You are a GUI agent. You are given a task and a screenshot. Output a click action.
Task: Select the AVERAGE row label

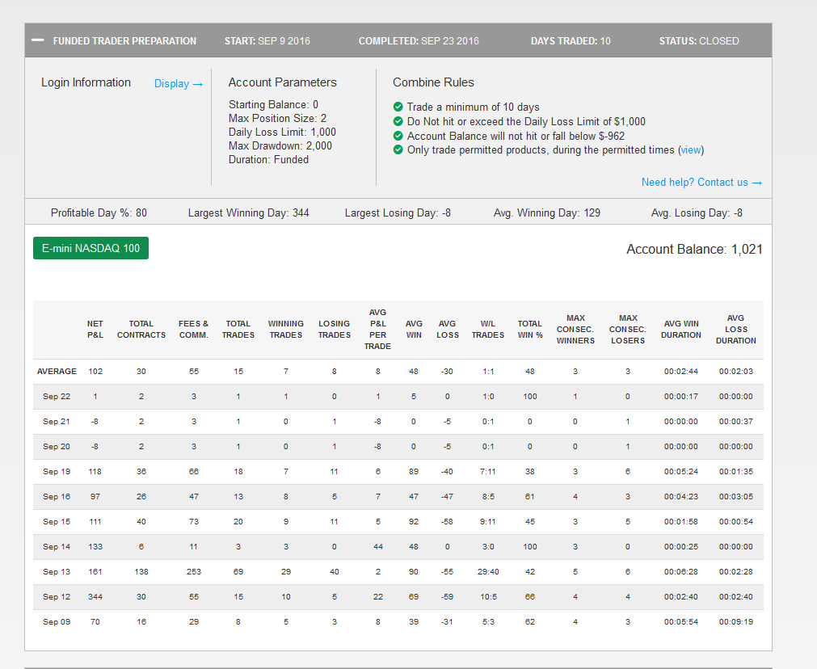pyautogui.click(x=57, y=372)
